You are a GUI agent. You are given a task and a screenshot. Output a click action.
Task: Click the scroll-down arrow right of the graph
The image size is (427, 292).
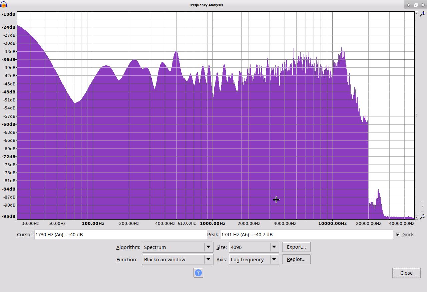(x=416, y=217)
